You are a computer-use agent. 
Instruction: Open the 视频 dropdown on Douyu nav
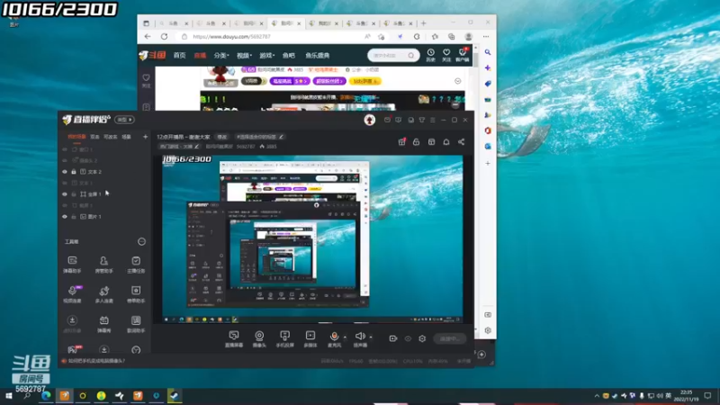[x=244, y=56]
